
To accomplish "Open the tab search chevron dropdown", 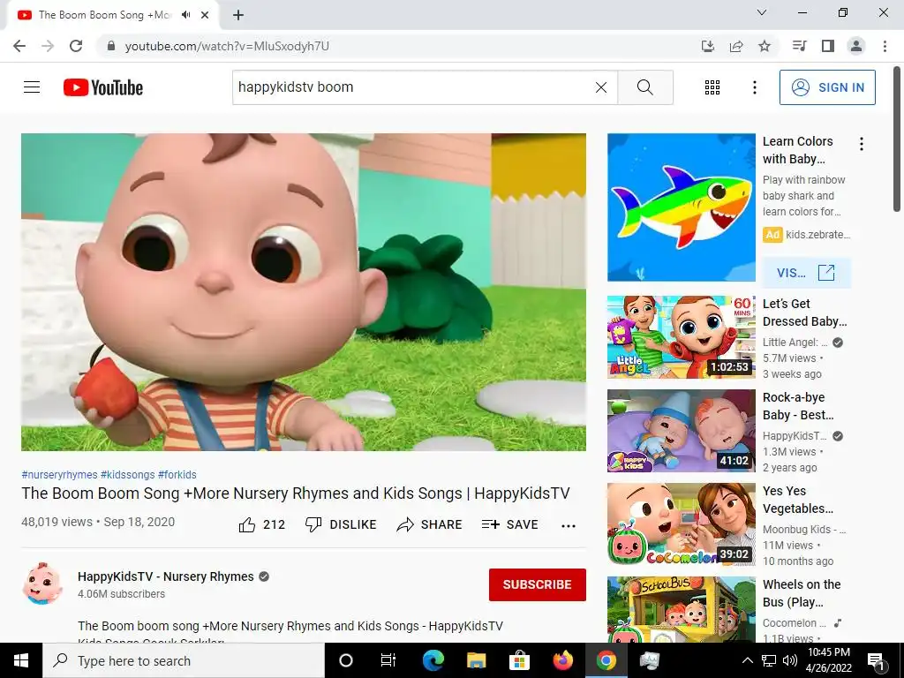I will coord(762,12).
